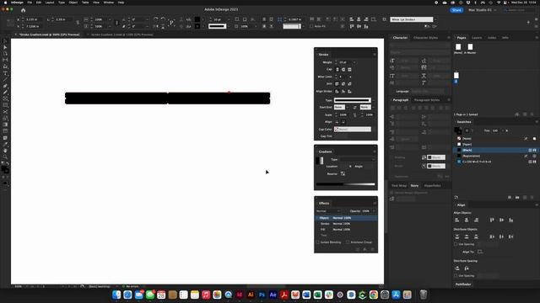Toggle Isolate Blending checkbox
This screenshot has width=540, height=303.
click(x=318, y=242)
